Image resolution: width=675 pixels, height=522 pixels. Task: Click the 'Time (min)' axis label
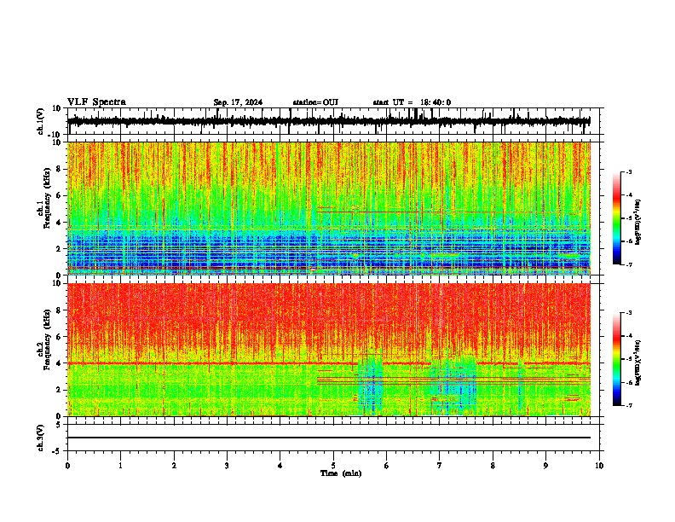341,473
